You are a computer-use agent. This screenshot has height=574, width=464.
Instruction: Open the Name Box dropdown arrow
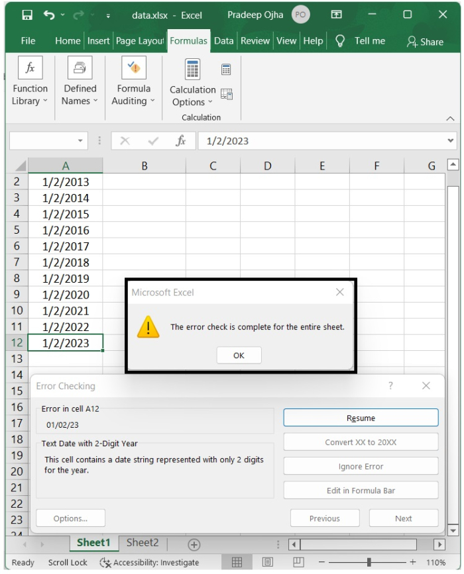(80, 141)
